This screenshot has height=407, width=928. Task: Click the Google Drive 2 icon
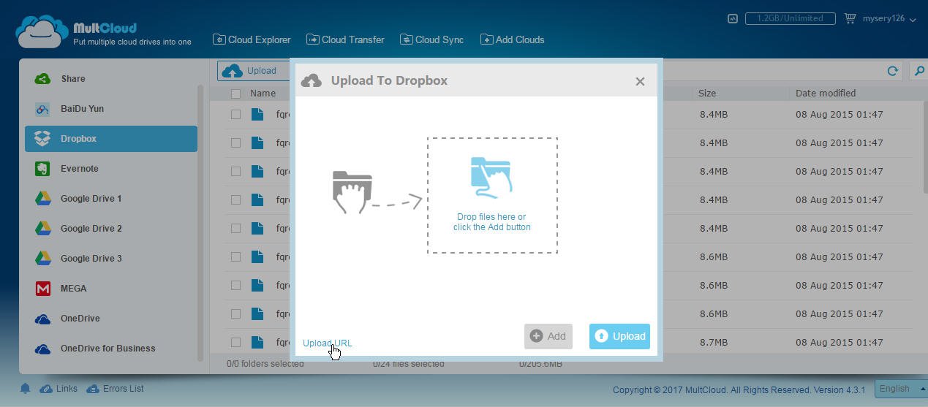pyautogui.click(x=42, y=229)
